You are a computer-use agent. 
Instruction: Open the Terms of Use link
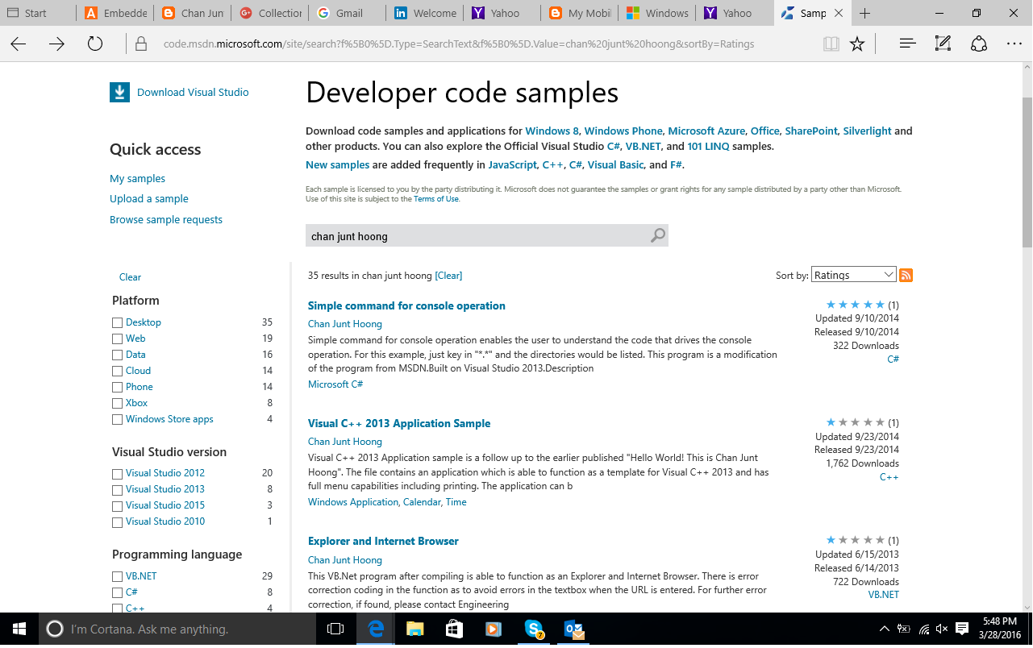[x=435, y=199]
